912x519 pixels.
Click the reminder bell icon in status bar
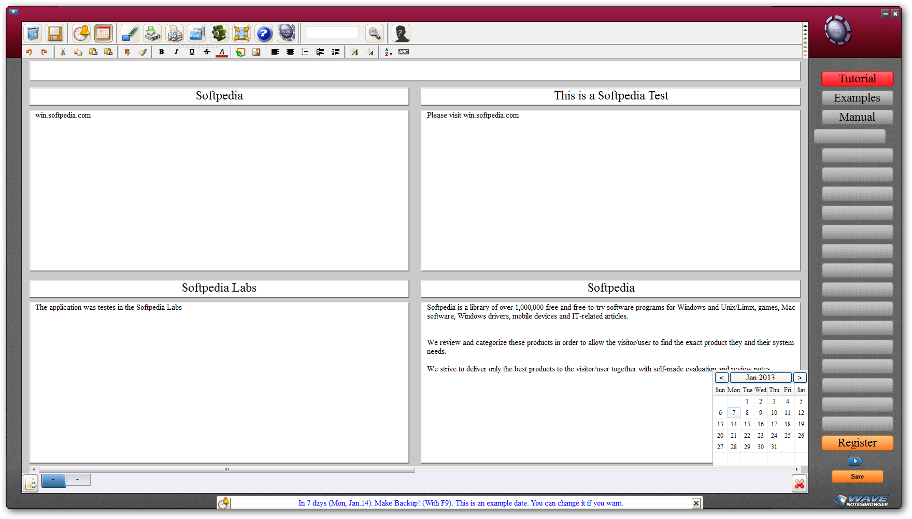coord(224,503)
